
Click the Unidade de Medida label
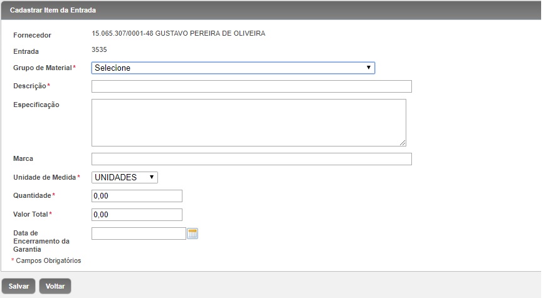44,178
